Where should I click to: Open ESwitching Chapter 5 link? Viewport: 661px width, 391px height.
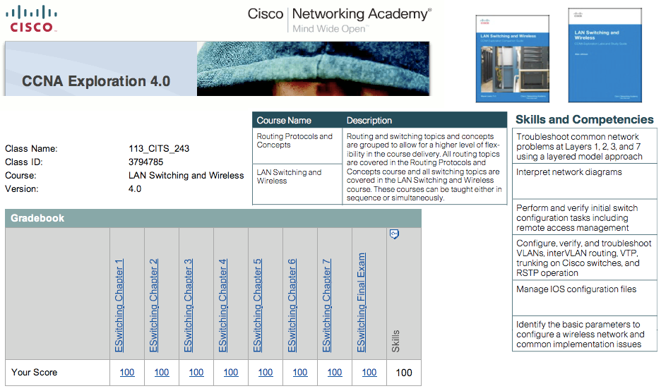click(258, 306)
